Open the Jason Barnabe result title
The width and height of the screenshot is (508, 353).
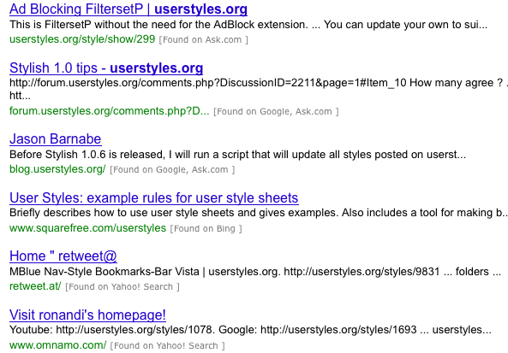pyautogui.click(x=56, y=139)
